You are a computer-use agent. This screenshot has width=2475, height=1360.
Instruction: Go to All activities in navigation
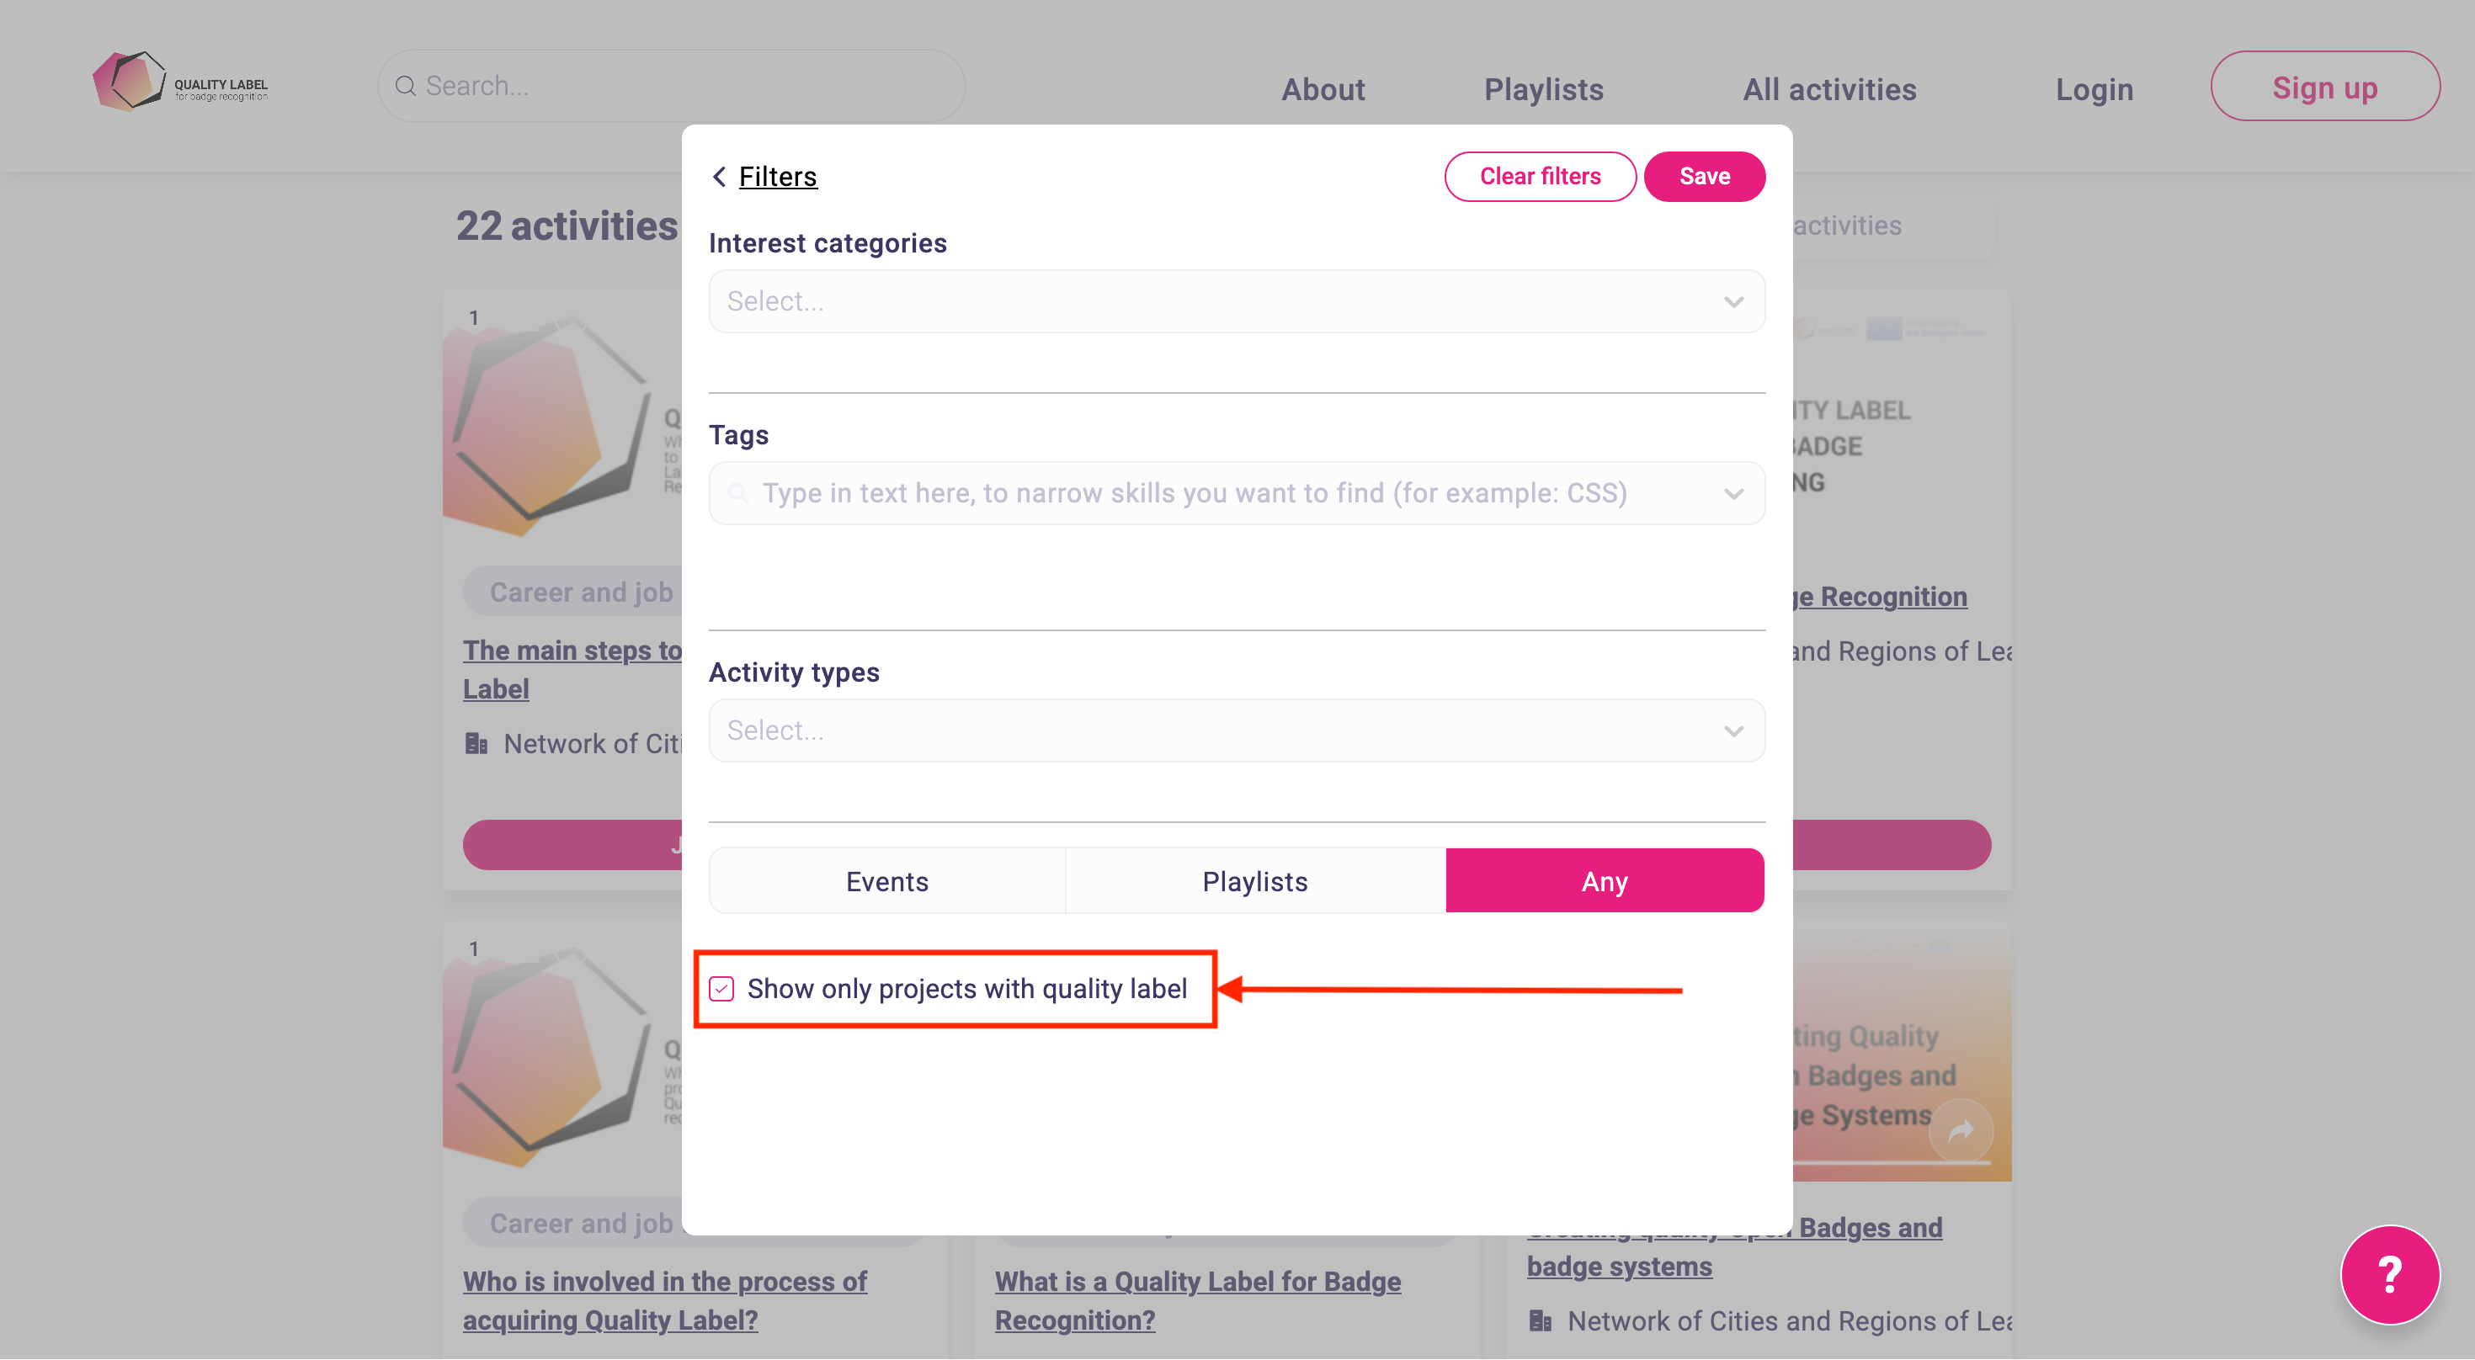tap(1828, 89)
